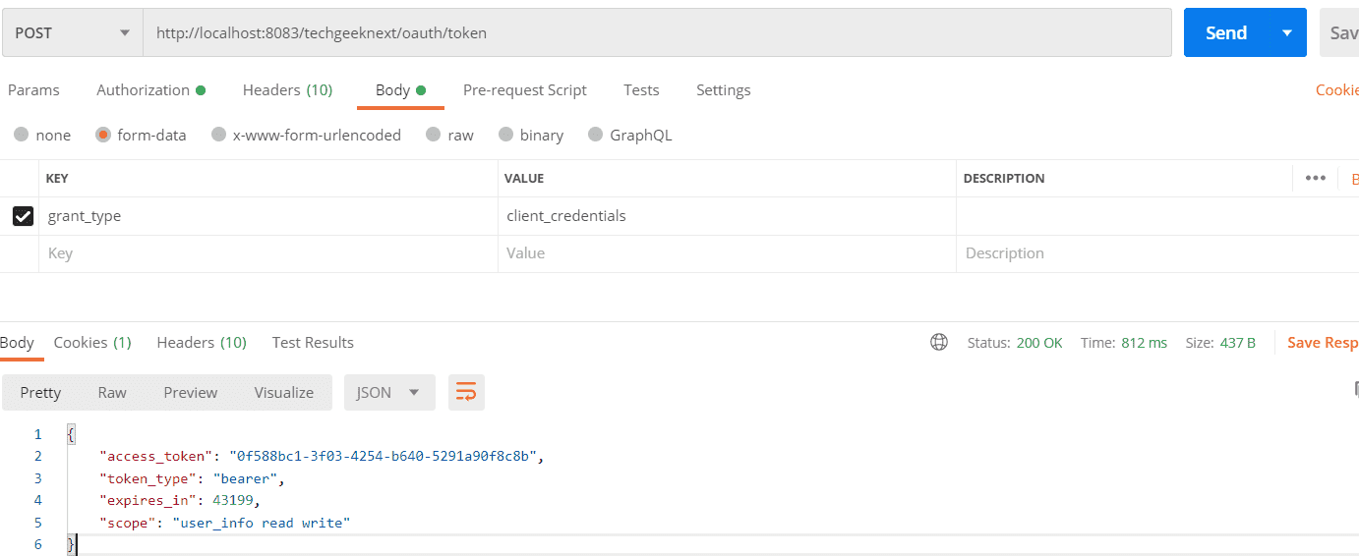Open the Pre-request Script tab
The image size is (1359, 556).
click(525, 89)
